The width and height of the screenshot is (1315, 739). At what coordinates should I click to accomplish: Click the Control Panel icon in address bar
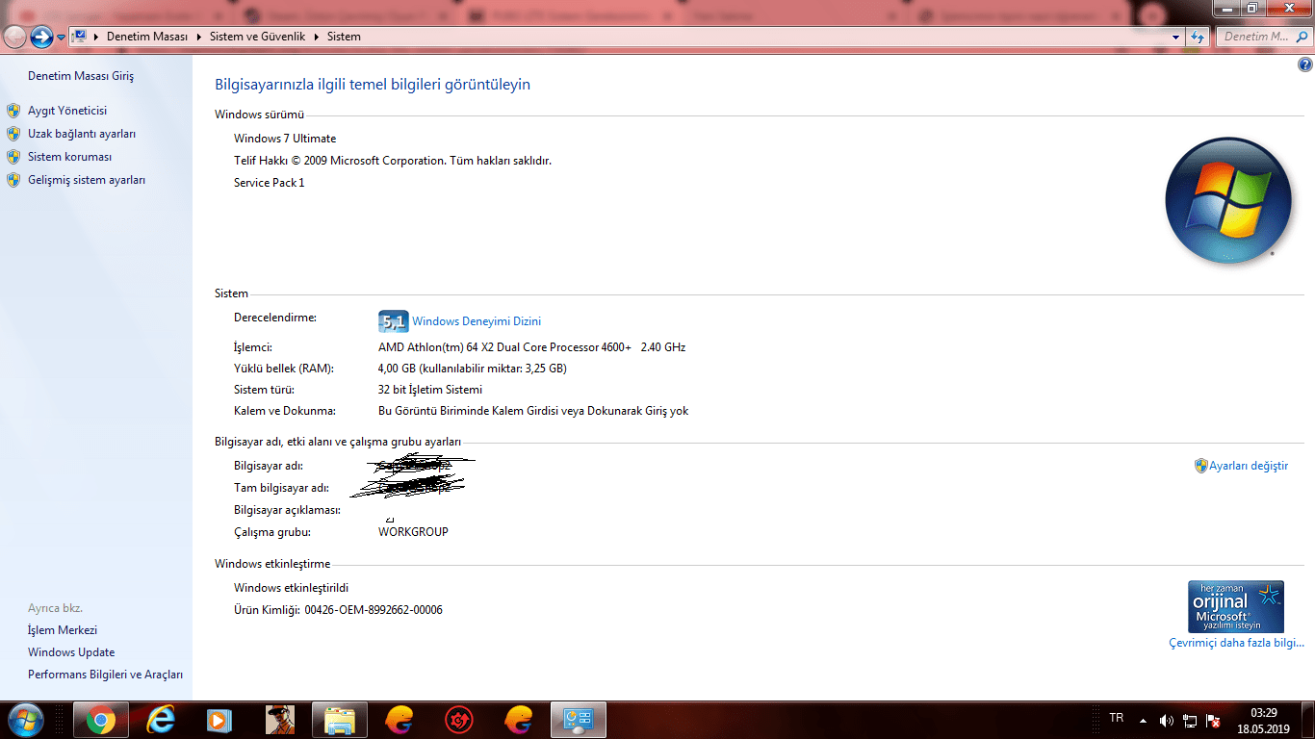click(80, 37)
